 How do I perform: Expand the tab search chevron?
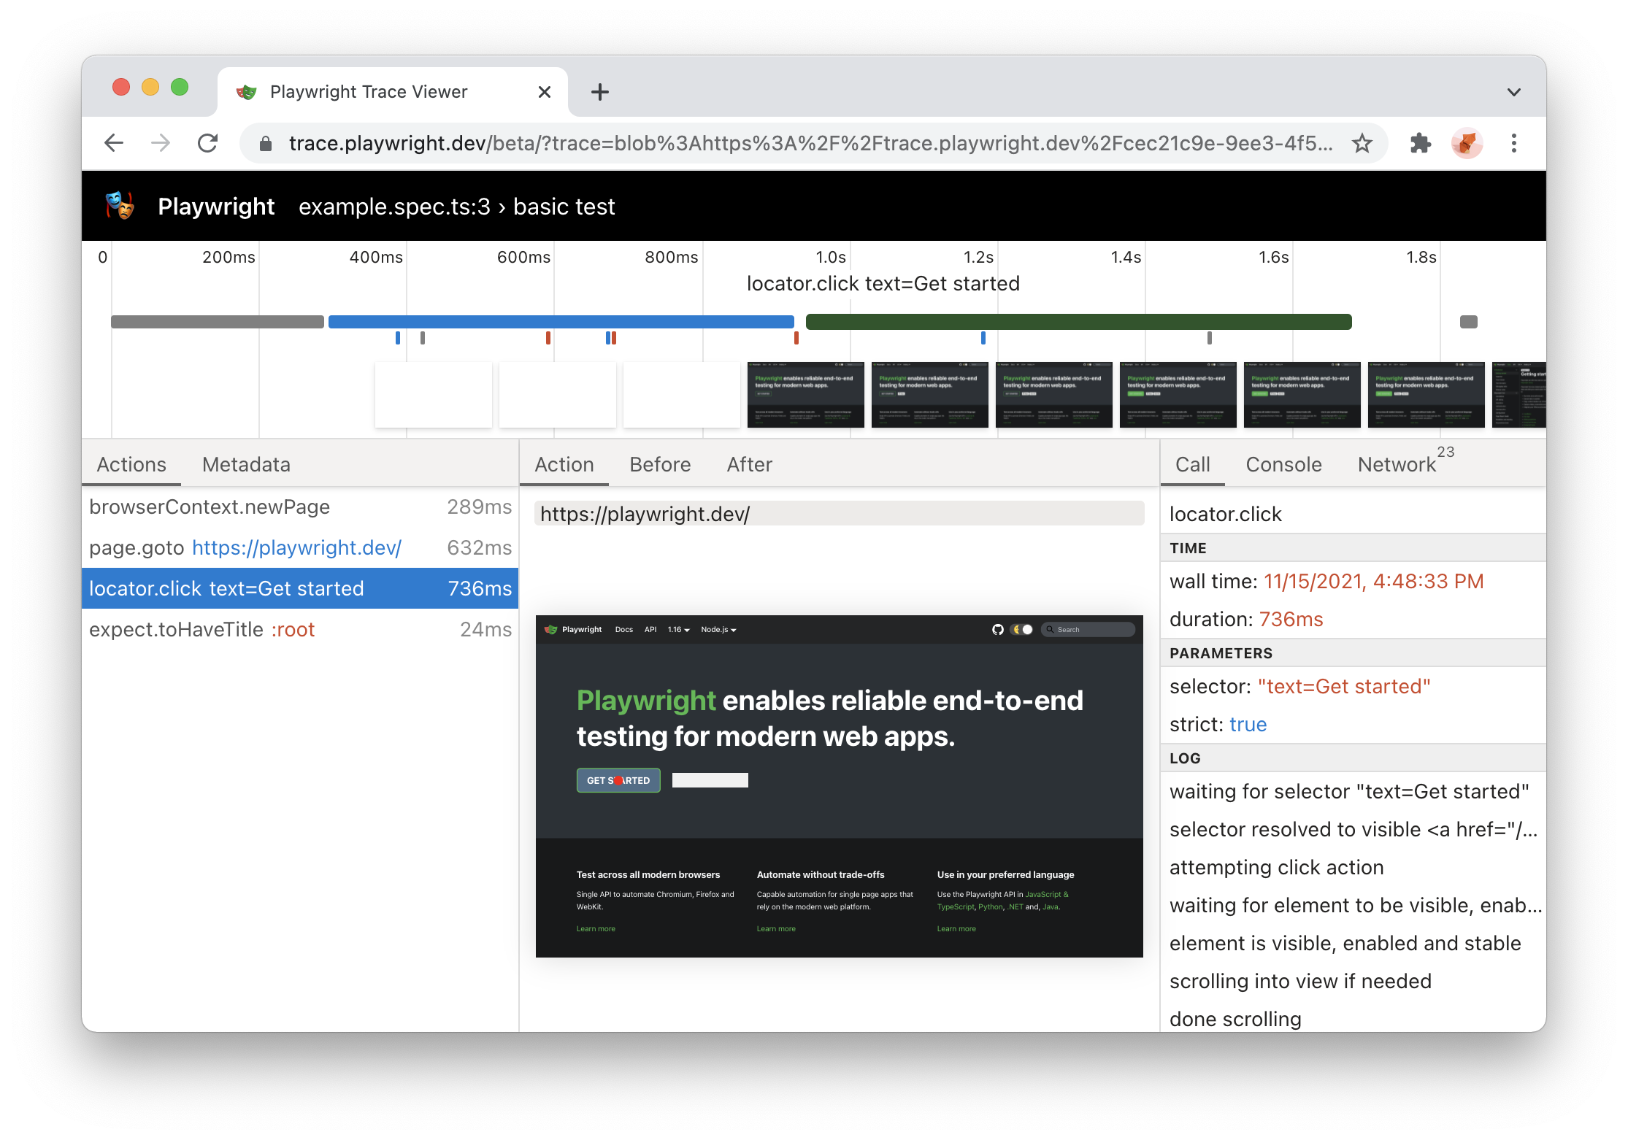click(1514, 92)
